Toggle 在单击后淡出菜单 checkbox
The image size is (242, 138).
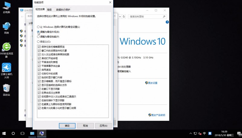click(39, 93)
